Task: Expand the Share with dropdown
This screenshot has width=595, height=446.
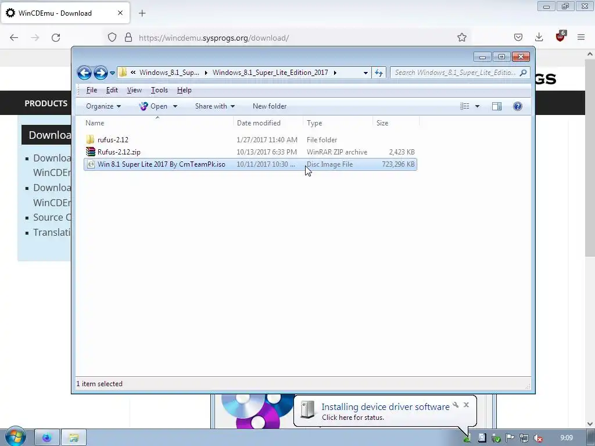Action: 215,106
